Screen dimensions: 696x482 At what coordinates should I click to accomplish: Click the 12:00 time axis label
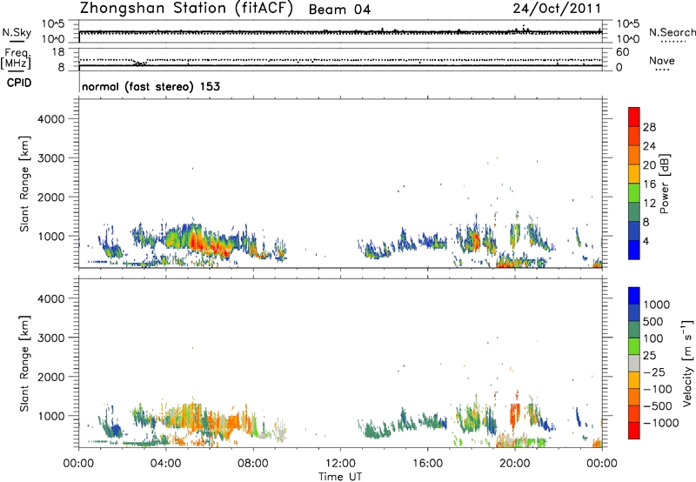340,464
